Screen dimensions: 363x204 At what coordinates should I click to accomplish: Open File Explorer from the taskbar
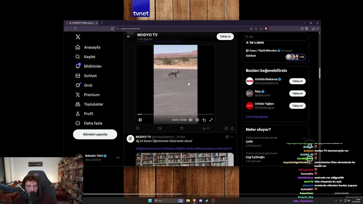pyautogui.click(x=188, y=201)
